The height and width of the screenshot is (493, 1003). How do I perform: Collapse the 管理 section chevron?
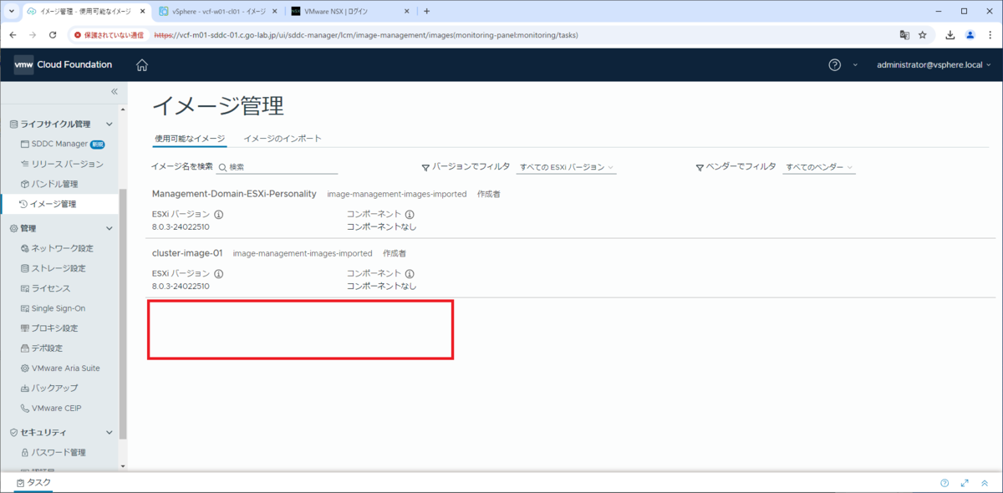[109, 228]
